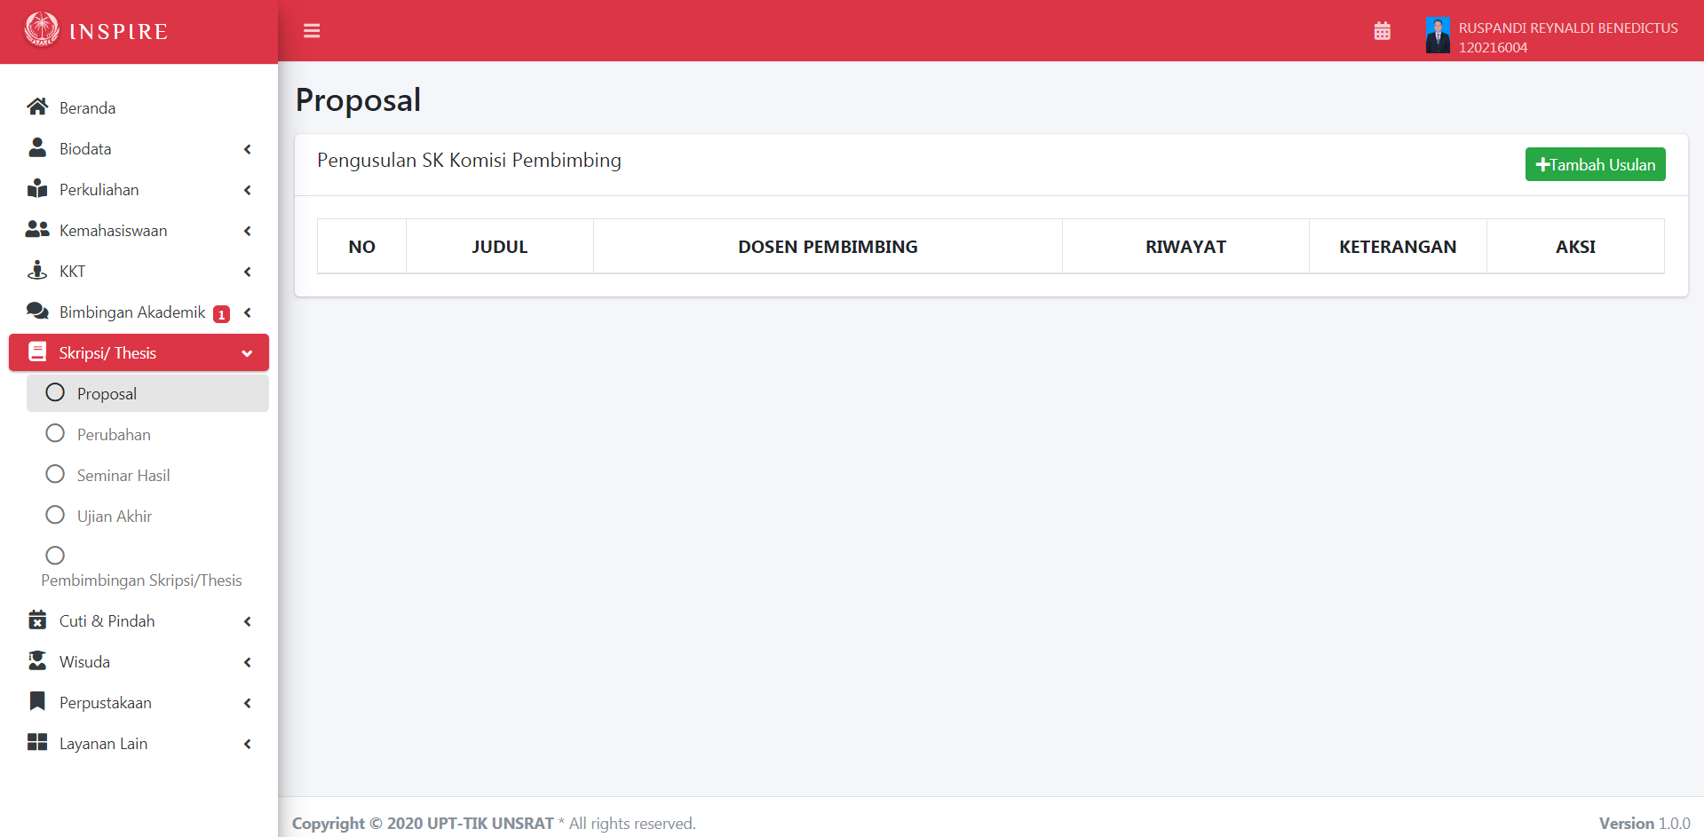1704x837 pixels.
Task: Click the user profile photo thumbnail
Action: coord(1438,36)
